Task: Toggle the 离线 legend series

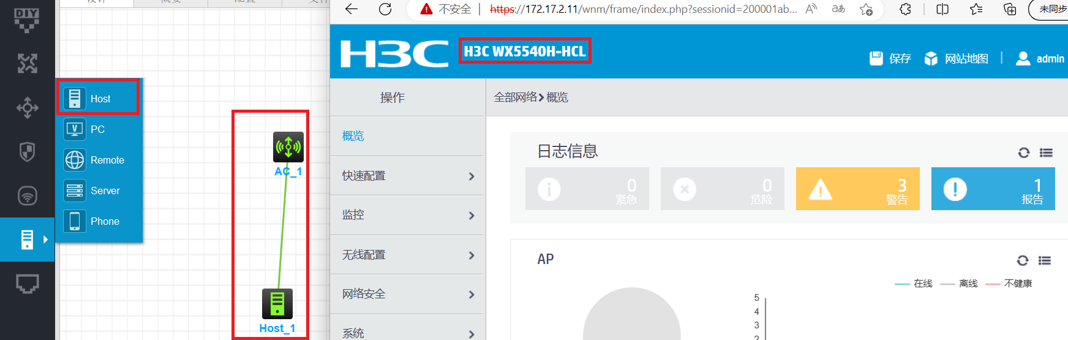Action: pyautogui.click(x=958, y=284)
